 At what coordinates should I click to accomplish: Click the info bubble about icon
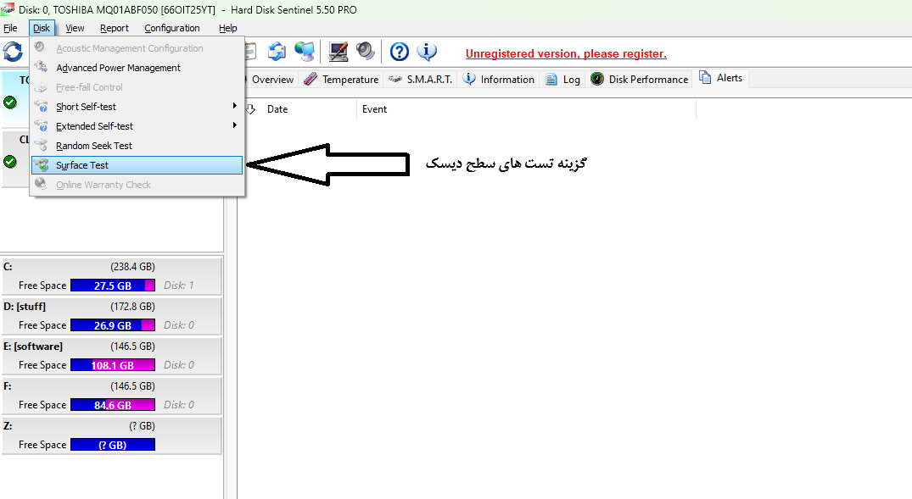(x=427, y=51)
